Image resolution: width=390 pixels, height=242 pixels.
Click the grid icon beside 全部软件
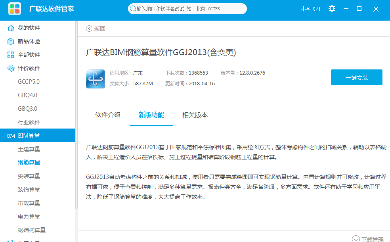click(x=11, y=55)
